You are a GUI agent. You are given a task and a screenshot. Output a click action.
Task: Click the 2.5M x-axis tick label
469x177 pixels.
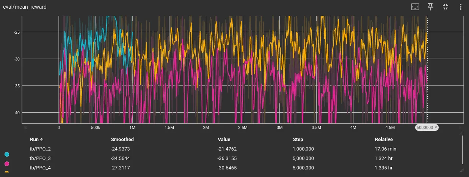tap(243, 128)
